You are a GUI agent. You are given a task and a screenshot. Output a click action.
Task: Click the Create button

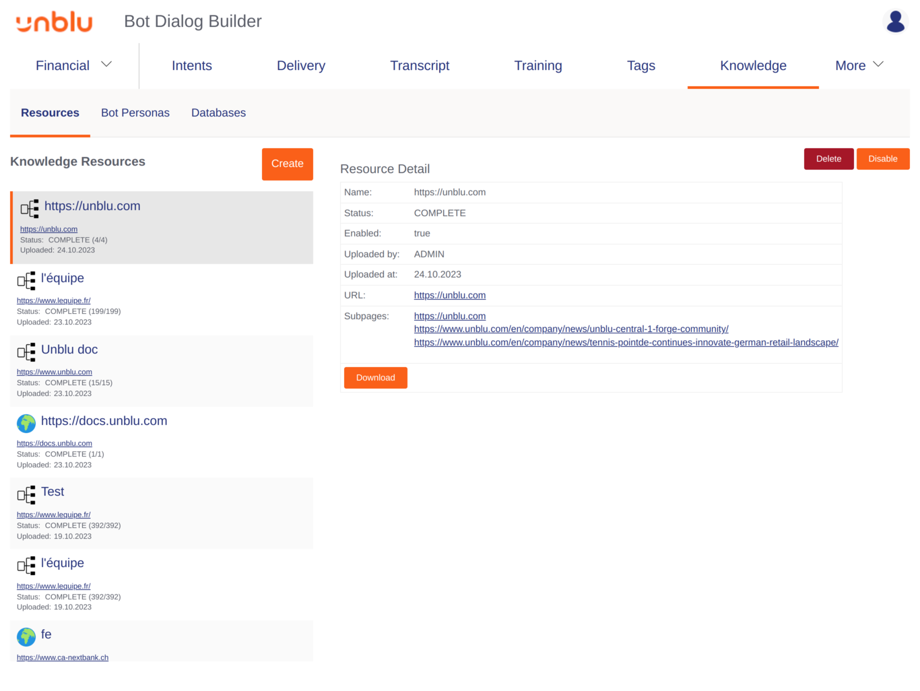pyautogui.click(x=287, y=164)
